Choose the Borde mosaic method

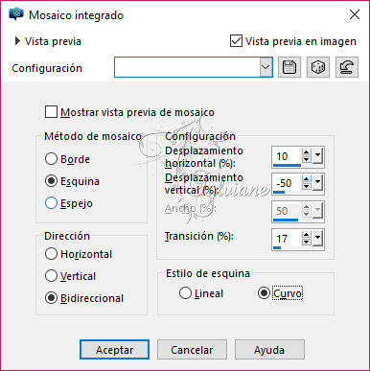pos(51,159)
